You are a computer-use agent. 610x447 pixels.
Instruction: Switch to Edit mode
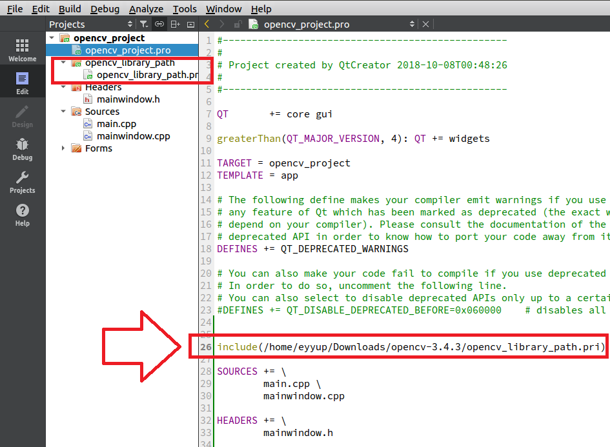click(22, 83)
